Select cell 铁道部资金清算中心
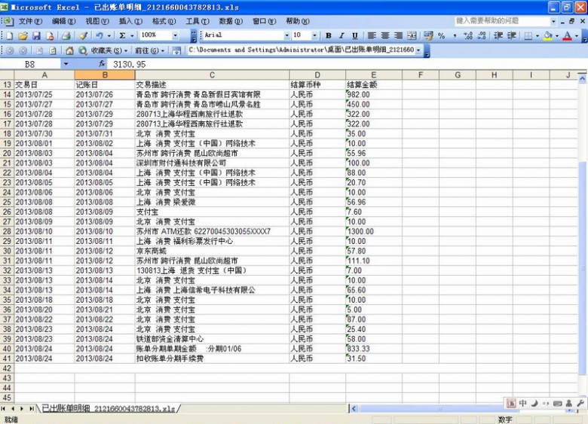588x424 pixels. coord(212,339)
